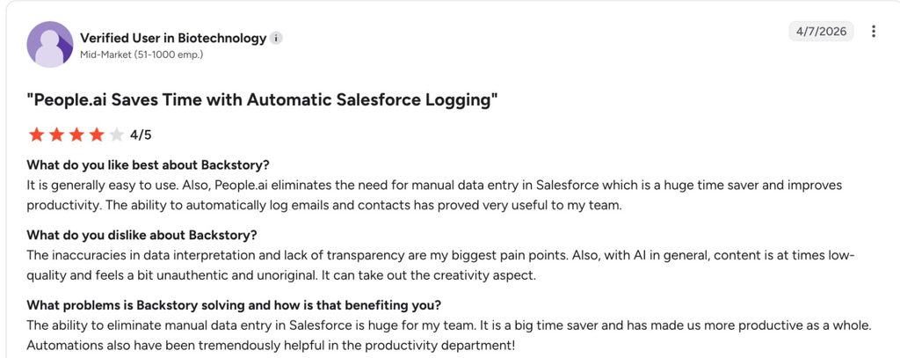The image size is (900, 358).
Task: Click the grey fifth rating star
Action: point(117,135)
